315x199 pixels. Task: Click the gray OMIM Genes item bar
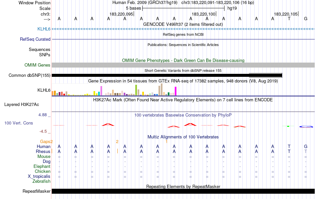(x=183, y=65)
